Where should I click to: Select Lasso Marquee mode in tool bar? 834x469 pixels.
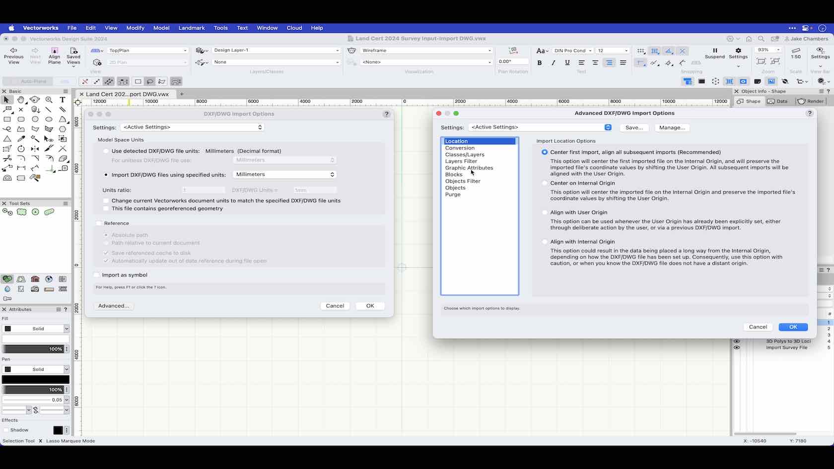[150, 81]
